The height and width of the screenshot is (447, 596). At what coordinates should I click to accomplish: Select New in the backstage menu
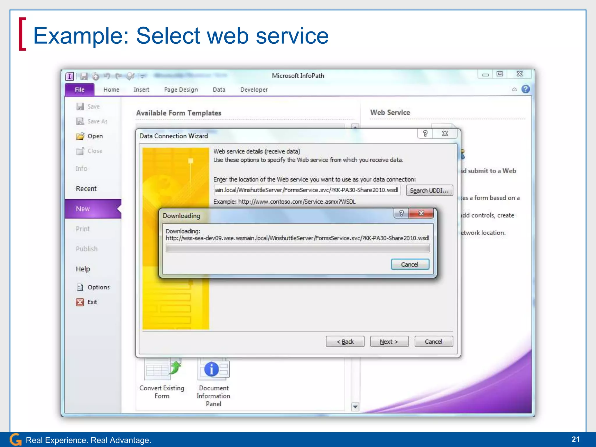[93, 209]
